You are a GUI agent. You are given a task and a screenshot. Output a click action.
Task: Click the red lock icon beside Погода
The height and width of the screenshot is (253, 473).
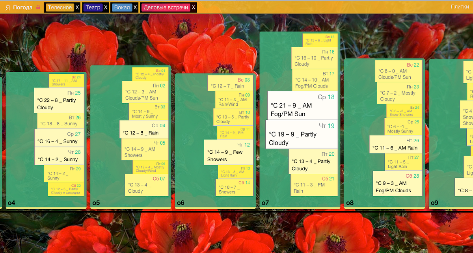coord(38,7)
